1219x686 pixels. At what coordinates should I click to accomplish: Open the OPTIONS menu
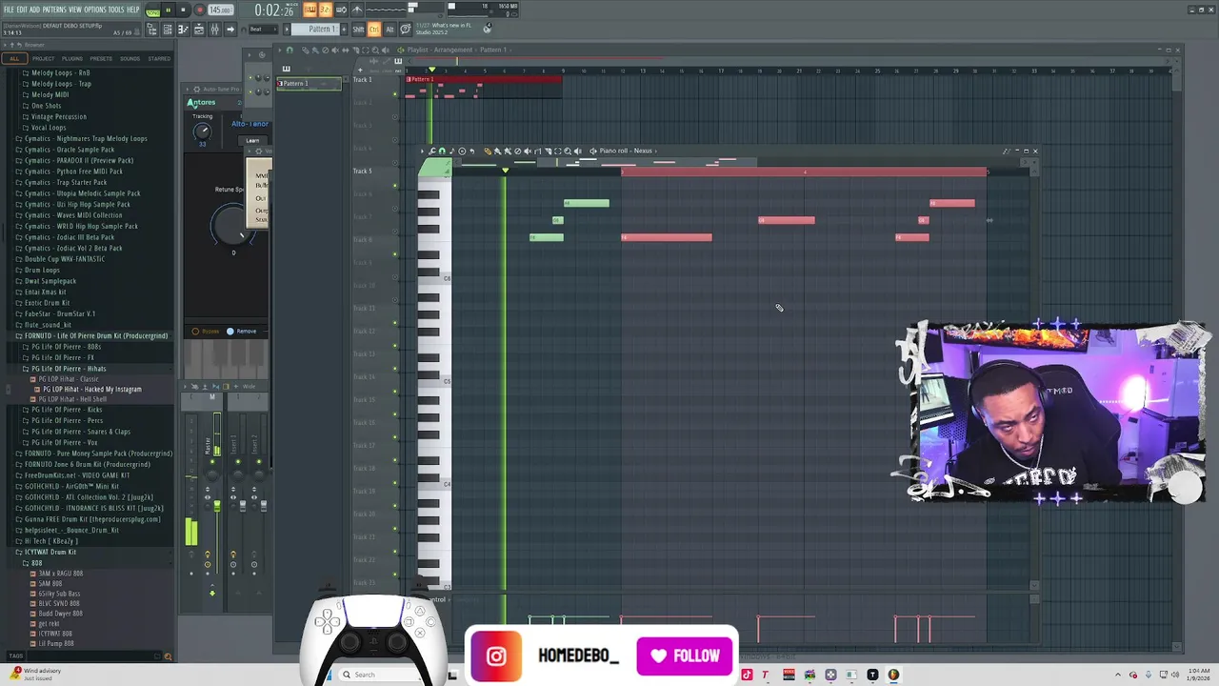point(95,10)
